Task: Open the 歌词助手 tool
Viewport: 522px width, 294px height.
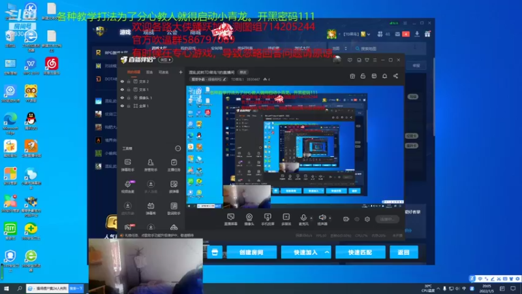Action: pos(174,208)
